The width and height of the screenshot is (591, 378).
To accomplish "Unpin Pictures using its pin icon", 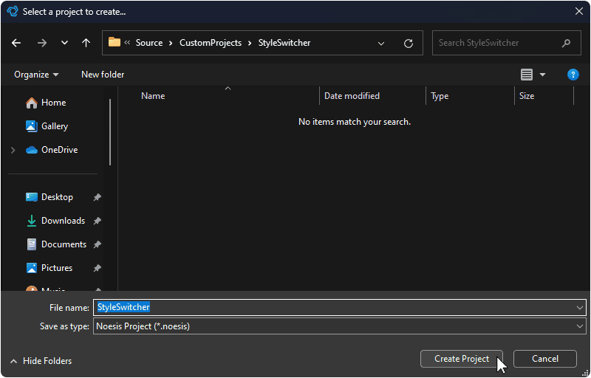I will tap(98, 268).
